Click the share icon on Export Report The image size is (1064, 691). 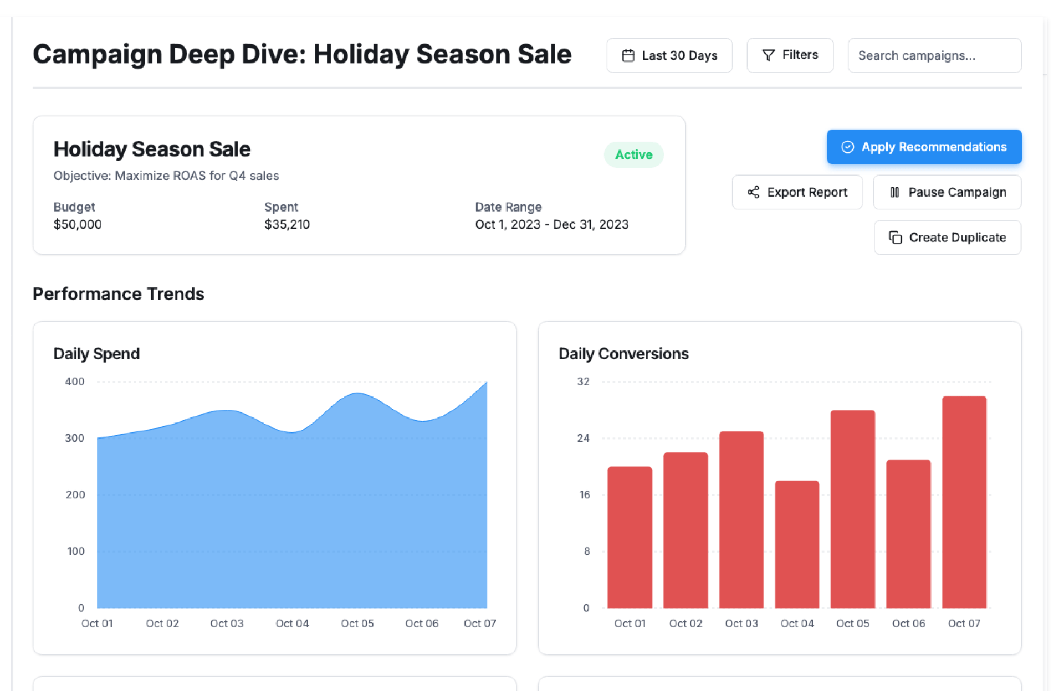pos(753,192)
